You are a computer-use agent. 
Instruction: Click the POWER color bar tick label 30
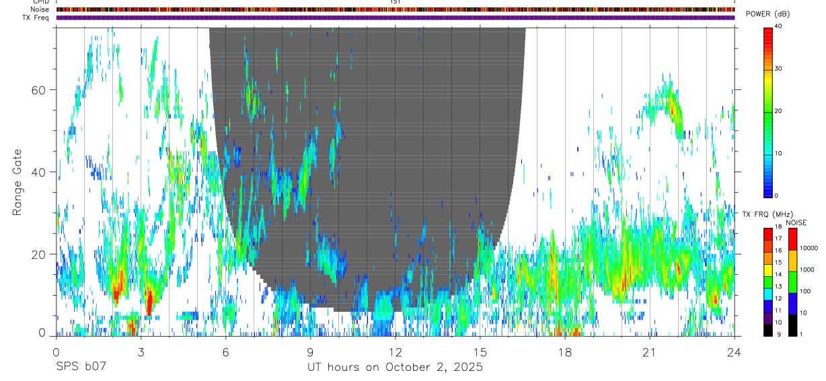click(778, 69)
